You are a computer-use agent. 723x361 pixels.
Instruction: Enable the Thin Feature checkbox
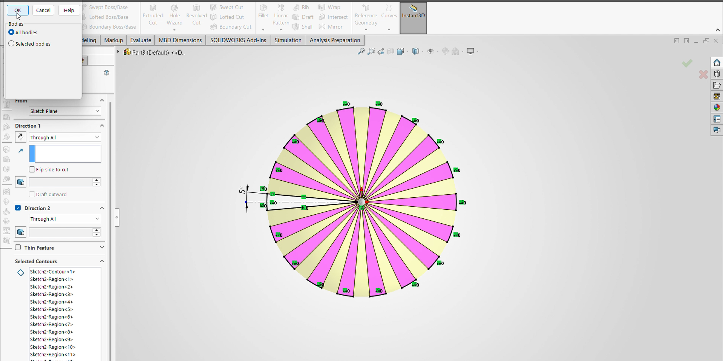point(18,247)
